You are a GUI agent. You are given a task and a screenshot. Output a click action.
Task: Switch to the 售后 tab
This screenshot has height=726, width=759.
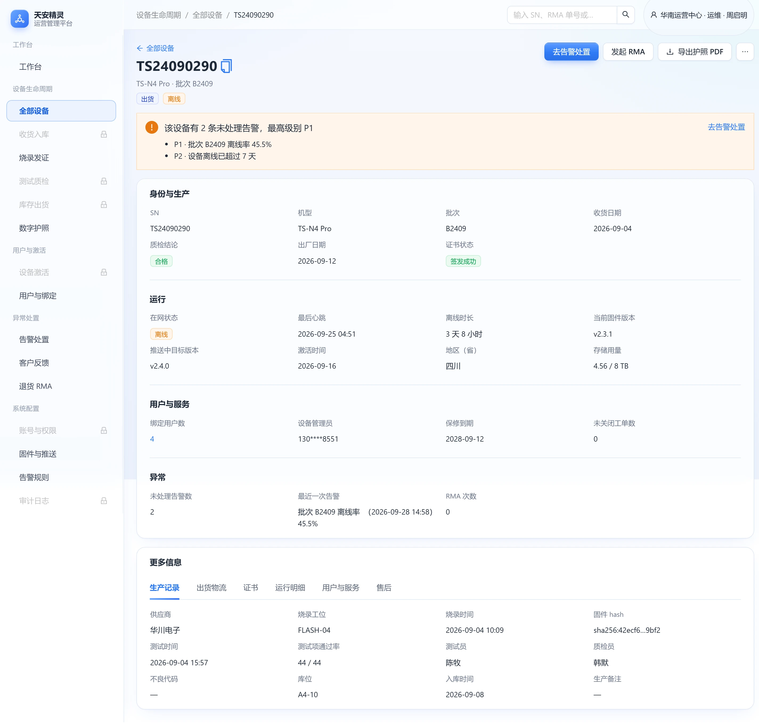tap(383, 588)
